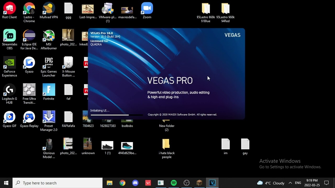Open the X-Mouse Button shortcut

tap(68, 67)
